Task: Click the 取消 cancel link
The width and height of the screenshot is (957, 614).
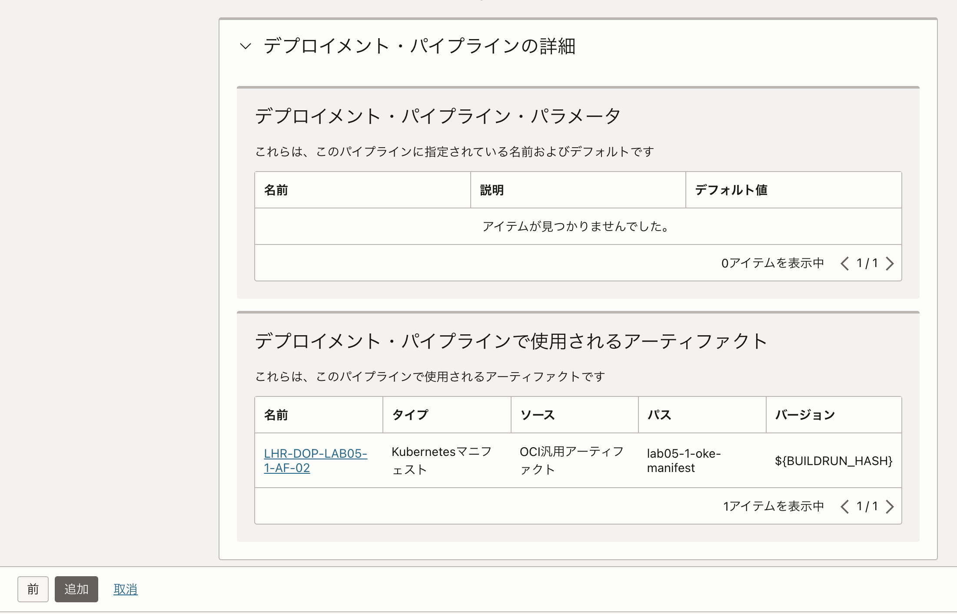Action: pyautogui.click(x=125, y=589)
